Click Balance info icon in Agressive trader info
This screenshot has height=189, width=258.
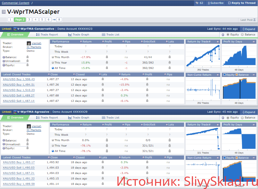pyautogui.click(x=4, y=140)
